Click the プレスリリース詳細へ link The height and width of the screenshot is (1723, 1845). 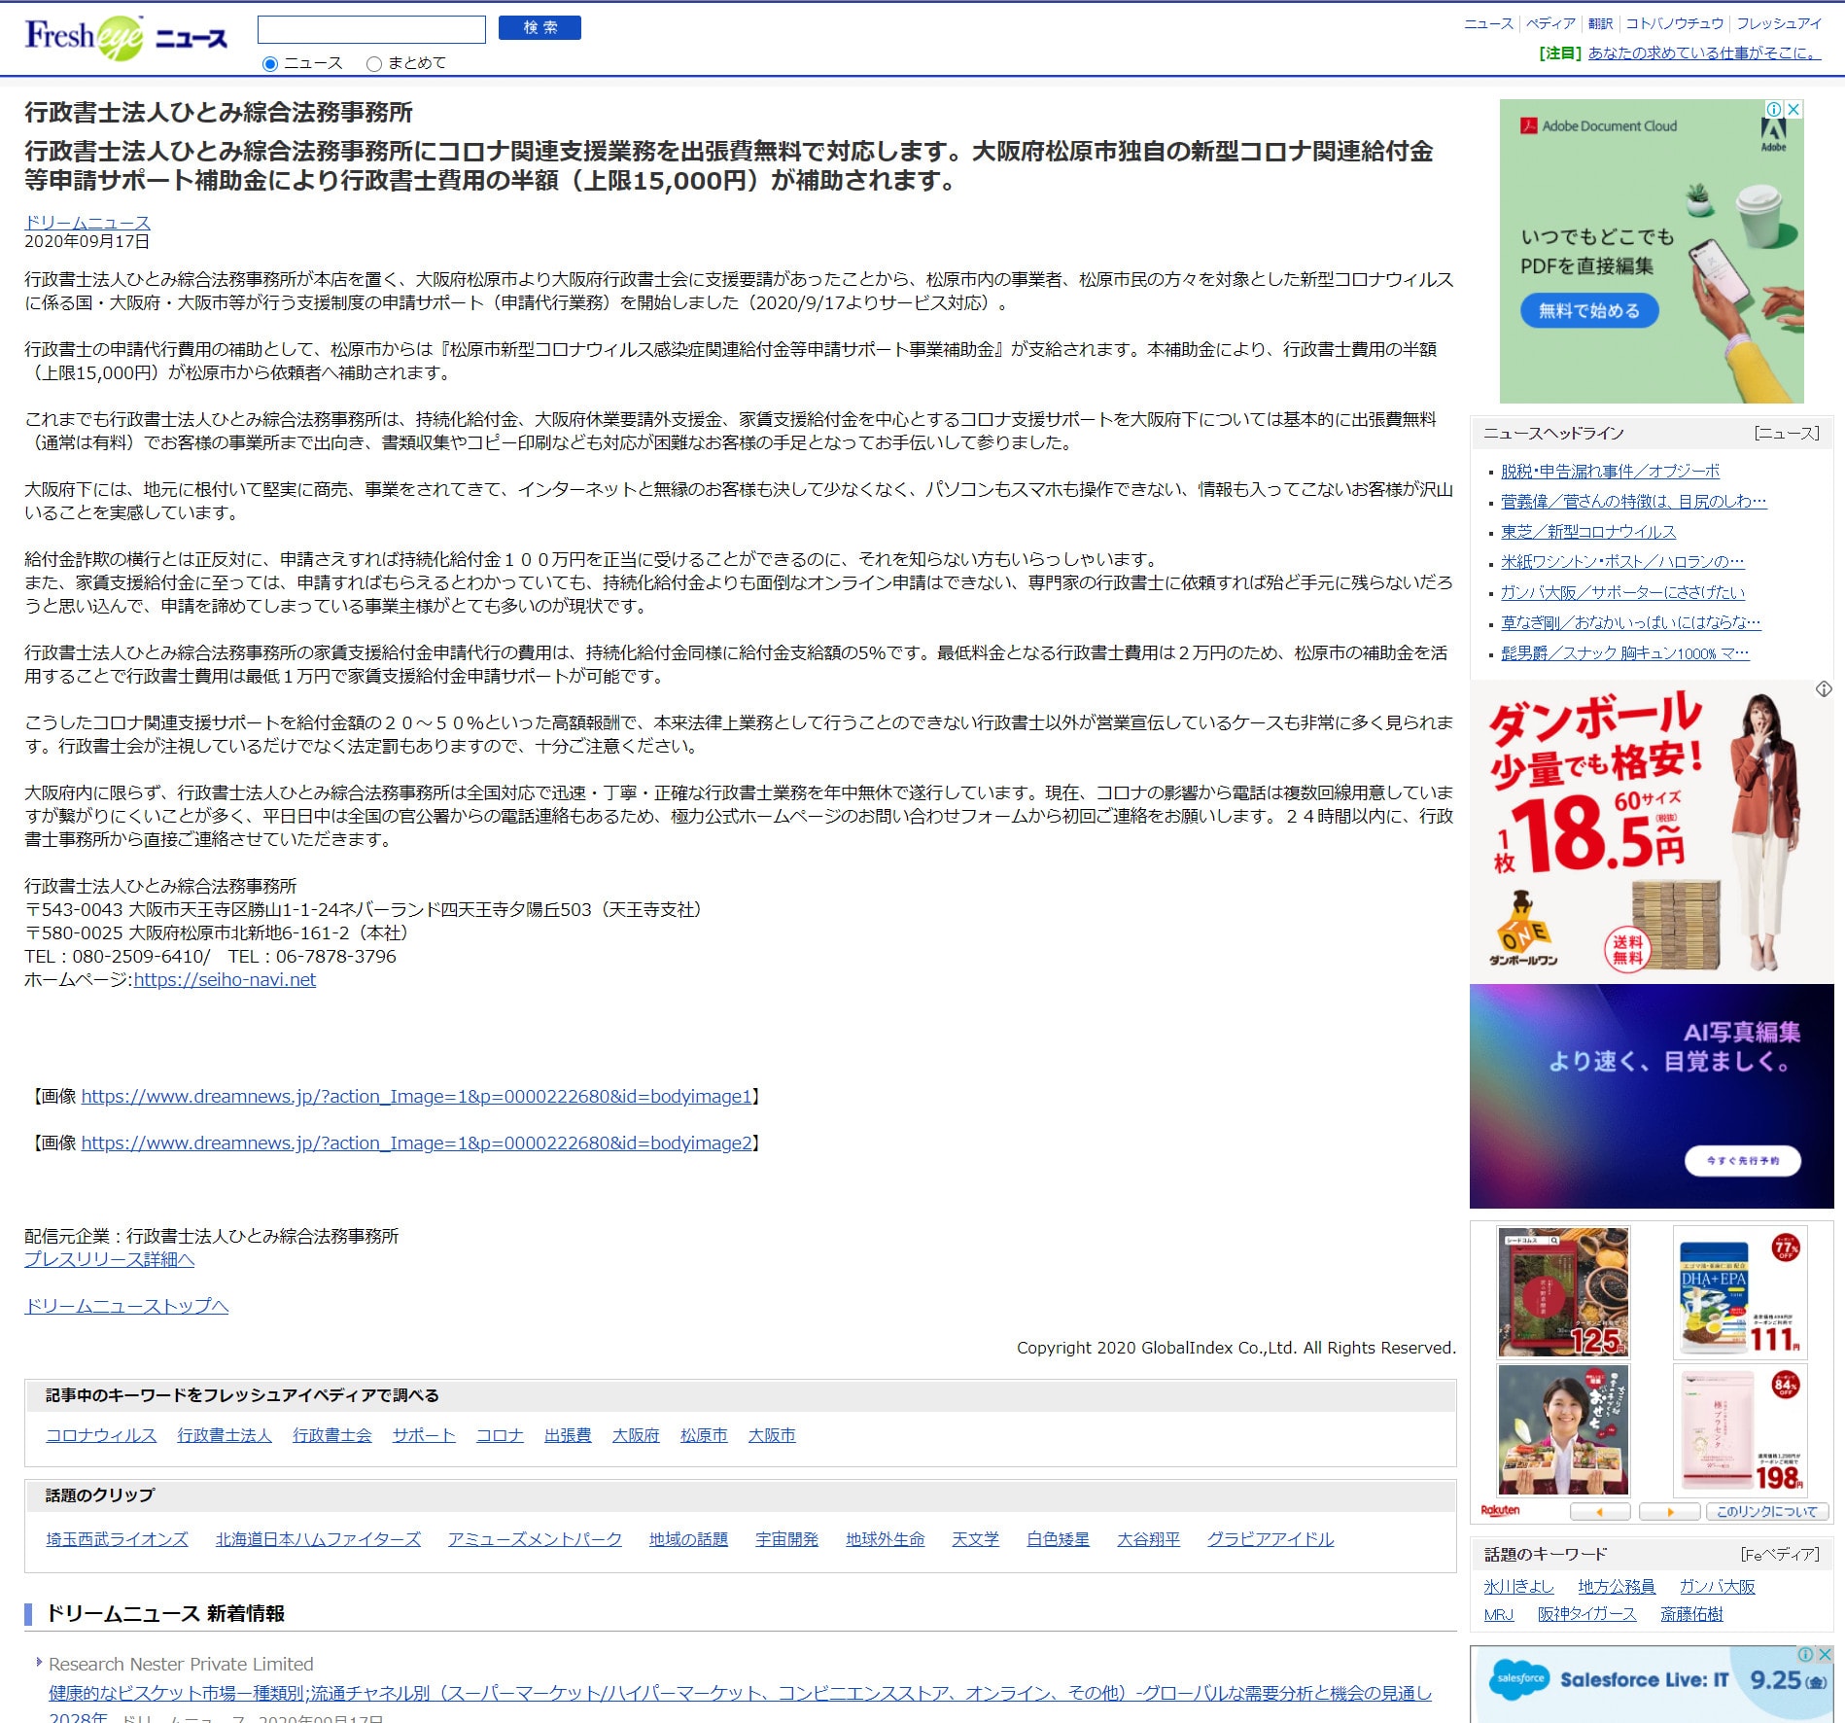coord(109,1259)
